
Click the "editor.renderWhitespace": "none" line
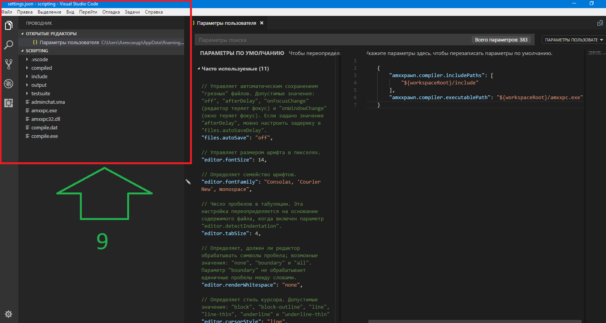(x=252, y=285)
